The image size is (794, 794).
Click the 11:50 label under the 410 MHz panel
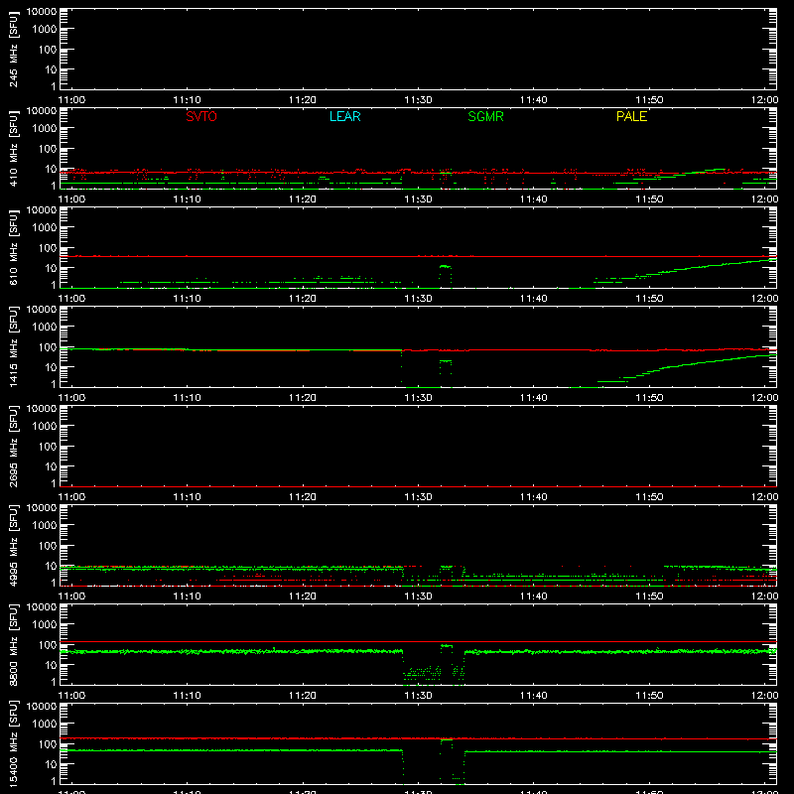coord(649,199)
